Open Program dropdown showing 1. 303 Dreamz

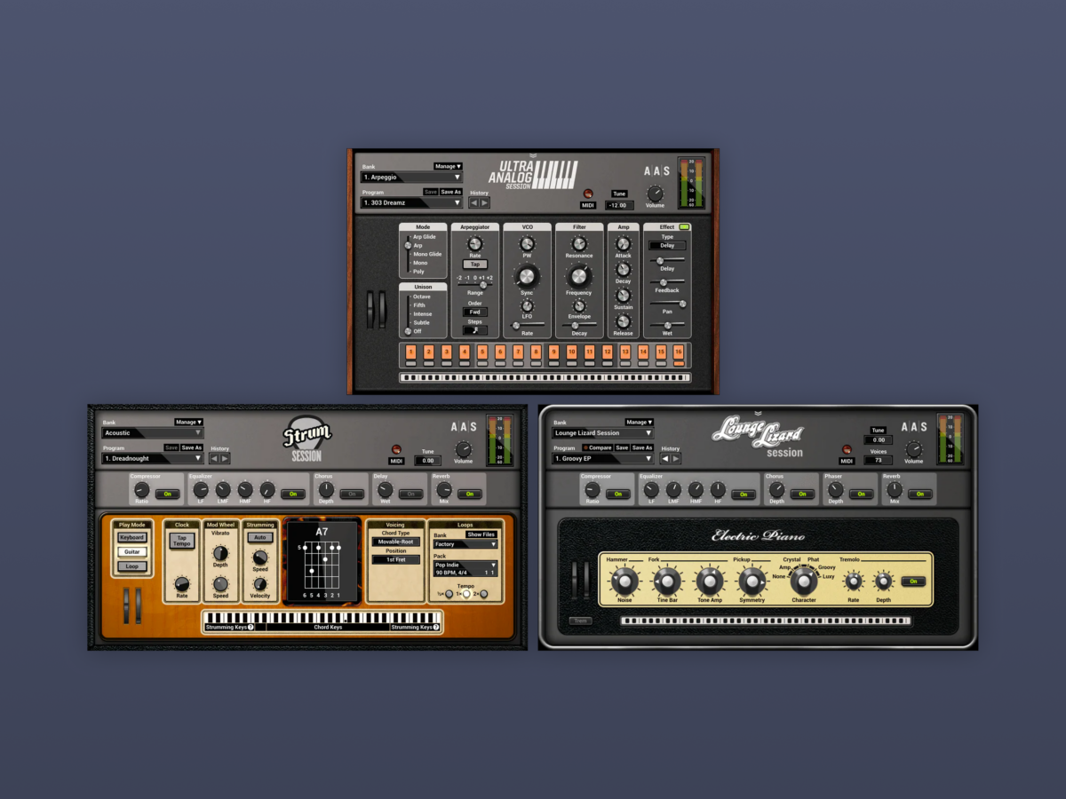point(412,202)
